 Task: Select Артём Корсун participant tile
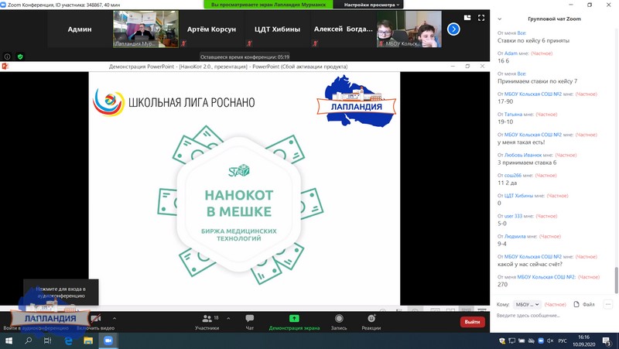point(211,29)
